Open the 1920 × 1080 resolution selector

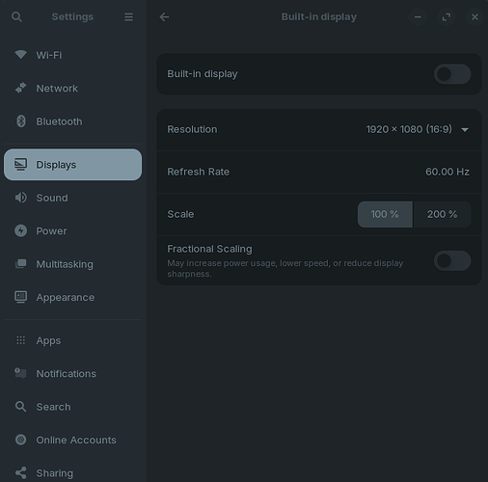418,129
